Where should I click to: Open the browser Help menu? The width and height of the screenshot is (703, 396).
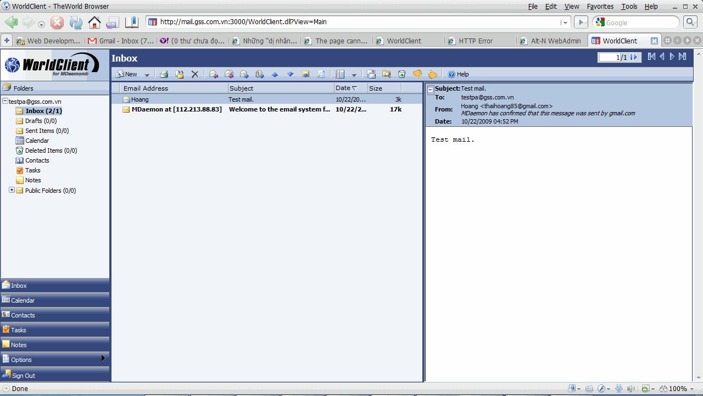[651, 7]
